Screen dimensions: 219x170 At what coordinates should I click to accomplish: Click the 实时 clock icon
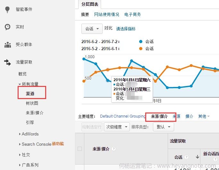(7, 27)
